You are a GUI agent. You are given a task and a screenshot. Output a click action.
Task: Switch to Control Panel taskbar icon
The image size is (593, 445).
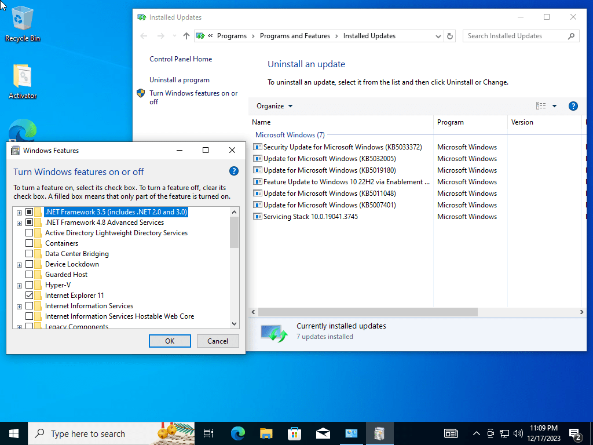pyautogui.click(x=352, y=433)
